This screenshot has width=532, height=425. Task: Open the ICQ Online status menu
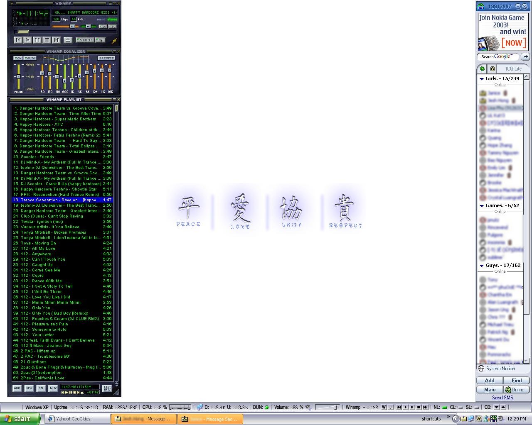click(517, 390)
